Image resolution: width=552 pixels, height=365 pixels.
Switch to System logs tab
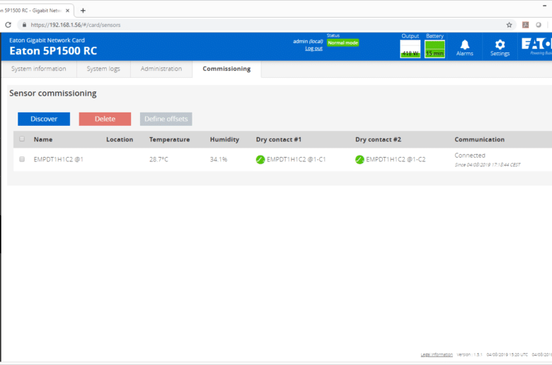(103, 69)
